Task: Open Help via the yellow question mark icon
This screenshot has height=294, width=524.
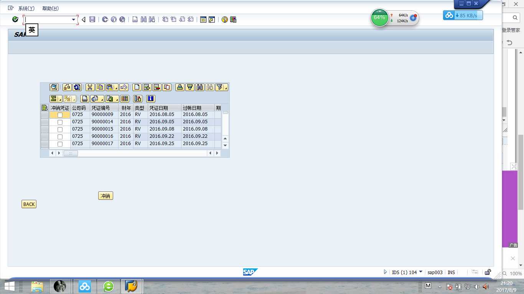Action: pyautogui.click(x=225, y=20)
